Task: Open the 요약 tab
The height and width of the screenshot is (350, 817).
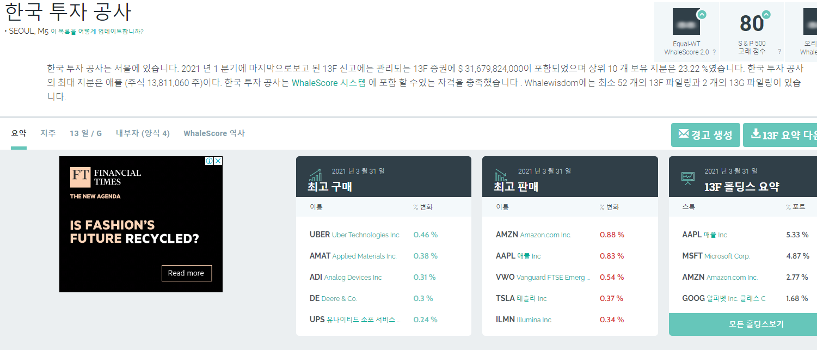Action: (x=19, y=133)
